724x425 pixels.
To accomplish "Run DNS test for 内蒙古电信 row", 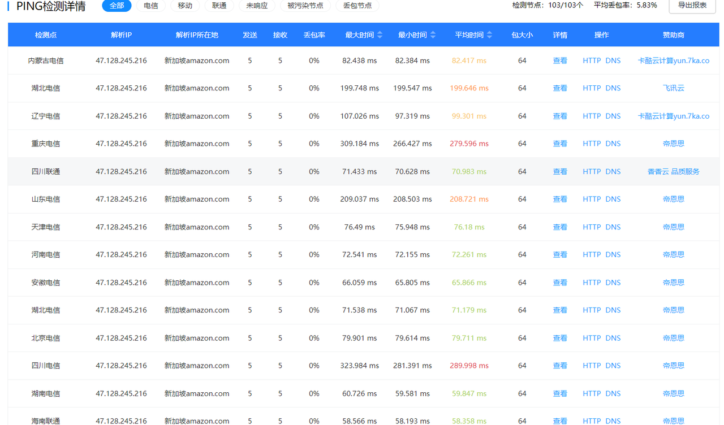I will coord(613,60).
